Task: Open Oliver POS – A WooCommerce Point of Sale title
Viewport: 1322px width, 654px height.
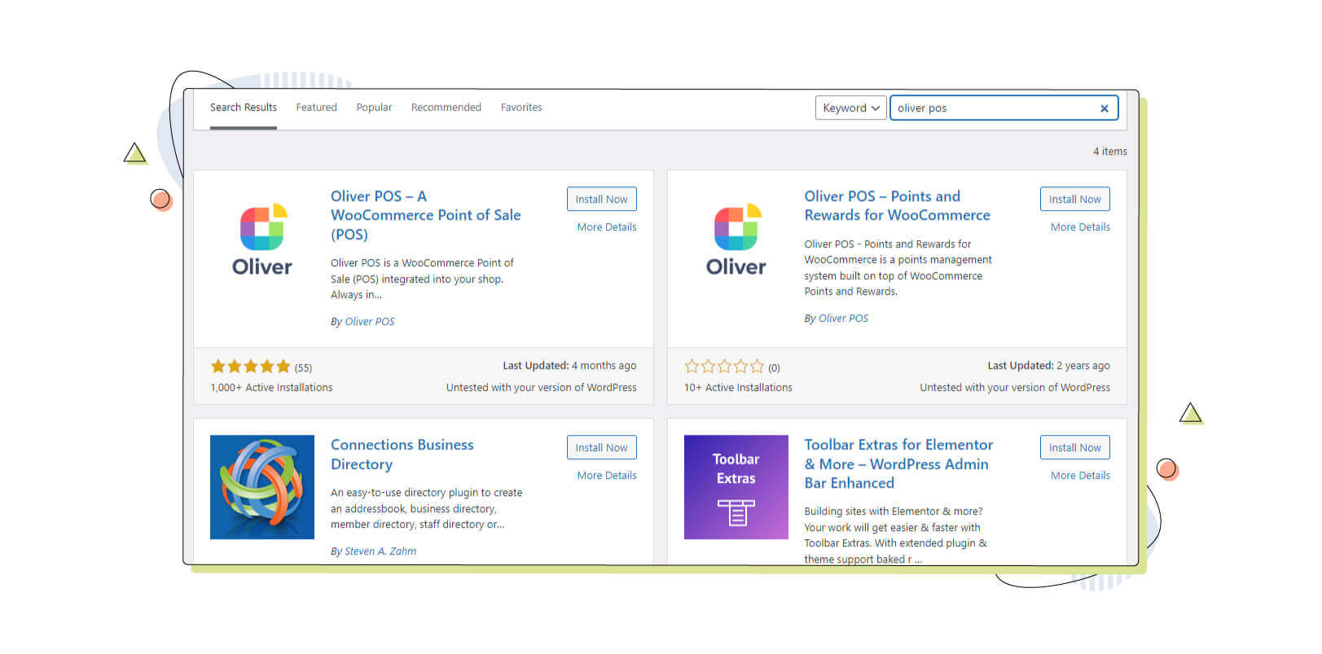Action: 425,215
